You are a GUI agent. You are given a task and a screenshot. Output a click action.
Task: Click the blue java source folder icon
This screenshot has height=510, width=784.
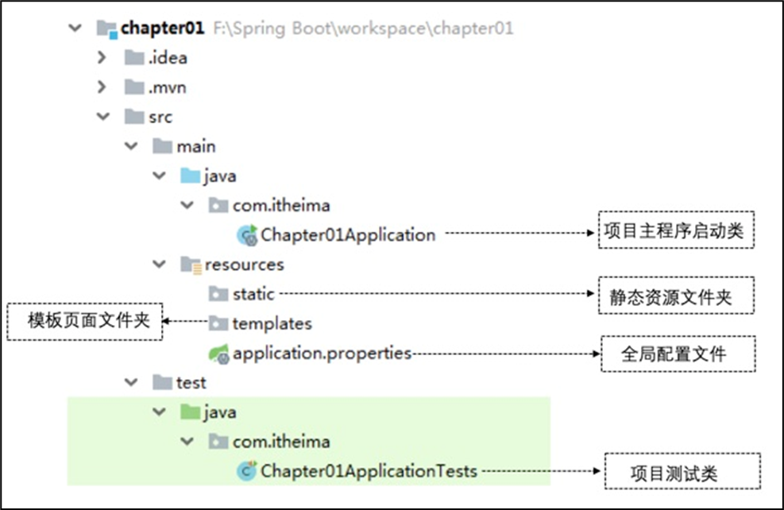click(190, 176)
